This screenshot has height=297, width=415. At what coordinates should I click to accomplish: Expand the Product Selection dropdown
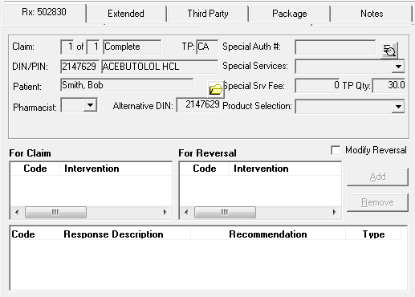click(x=398, y=107)
